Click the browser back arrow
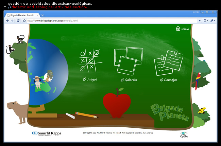Viewport: 221px width, 146px height. 7,21
